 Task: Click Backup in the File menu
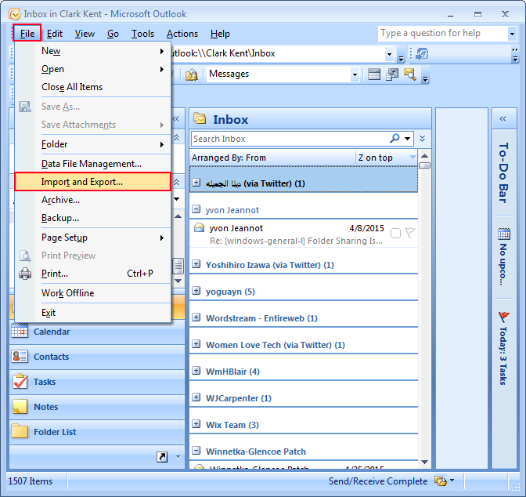(x=93, y=218)
